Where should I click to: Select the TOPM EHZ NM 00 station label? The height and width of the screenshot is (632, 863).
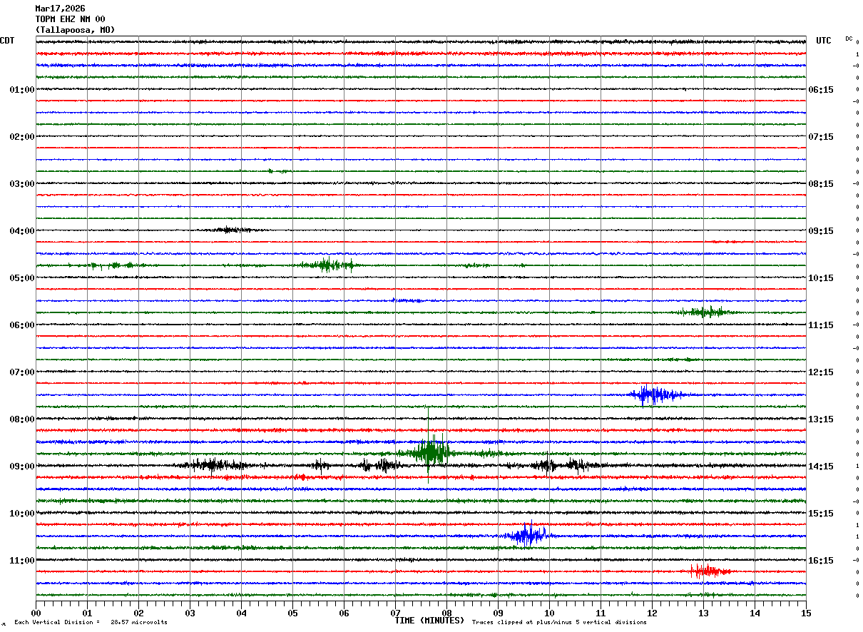click(x=70, y=19)
